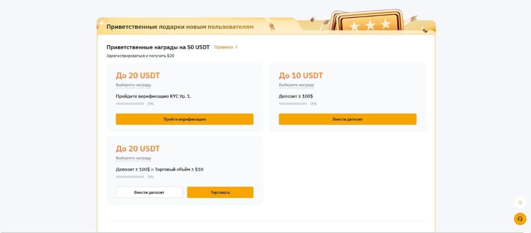The image size is (531, 233).
Task: Click the До 10 USDT reward amount
Action: (x=301, y=75)
